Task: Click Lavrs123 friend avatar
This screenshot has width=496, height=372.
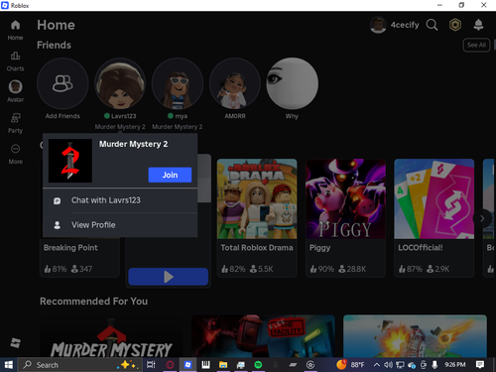Action: click(120, 83)
